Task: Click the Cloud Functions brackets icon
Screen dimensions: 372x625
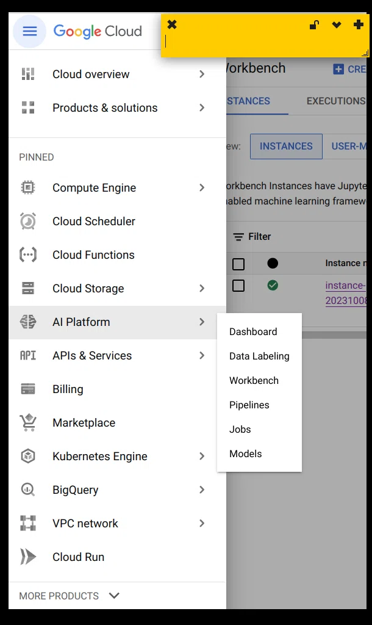Action: point(28,255)
